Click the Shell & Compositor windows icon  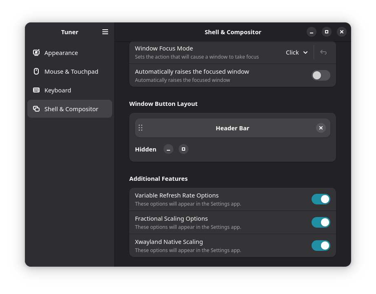(x=36, y=109)
